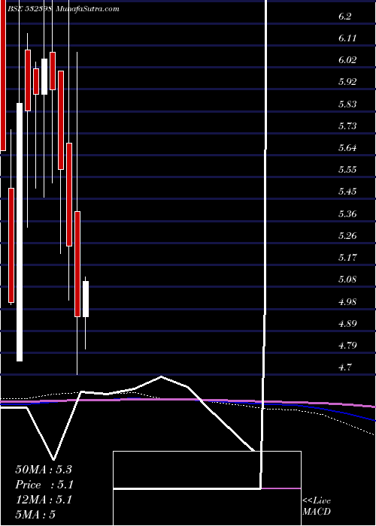This screenshot has height=526, width=376.
Task: Select the 5.45 price axis label
Action: click(x=347, y=192)
